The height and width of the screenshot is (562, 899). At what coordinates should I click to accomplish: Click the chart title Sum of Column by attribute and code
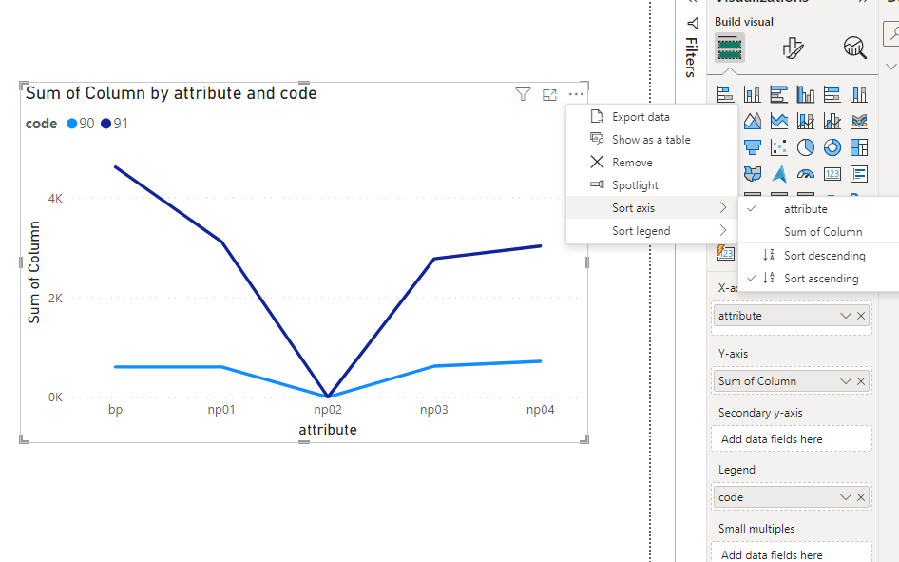tap(171, 93)
